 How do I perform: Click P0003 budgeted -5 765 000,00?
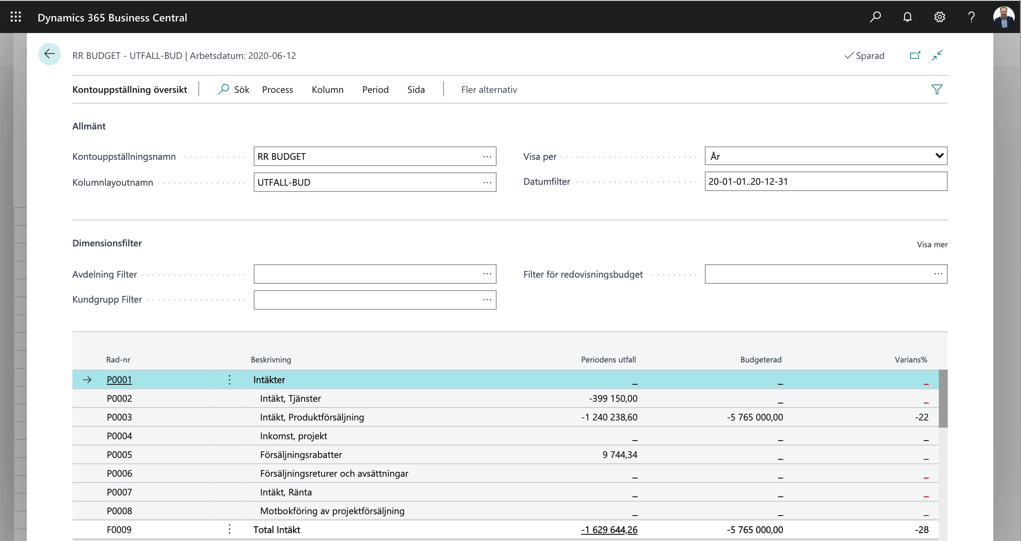pyautogui.click(x=755, y=417)
